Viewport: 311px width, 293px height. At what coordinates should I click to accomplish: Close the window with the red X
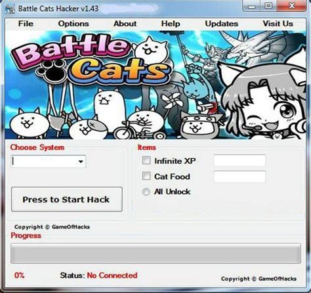(x=292, y=6)
